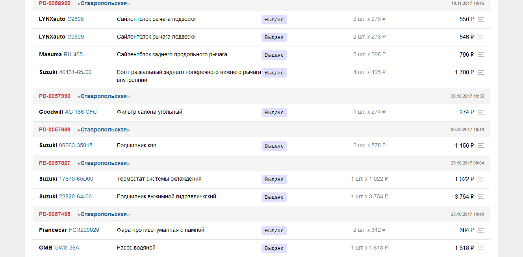The image size is (523, 257).
Task: Open part number GWS-36A
Action: tap(67, 248)
